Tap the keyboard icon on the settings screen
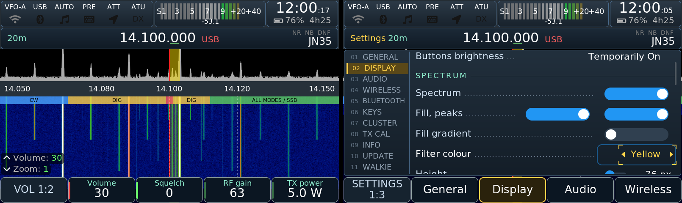Screen dimensions: 682x203 [x=432, y=19]
